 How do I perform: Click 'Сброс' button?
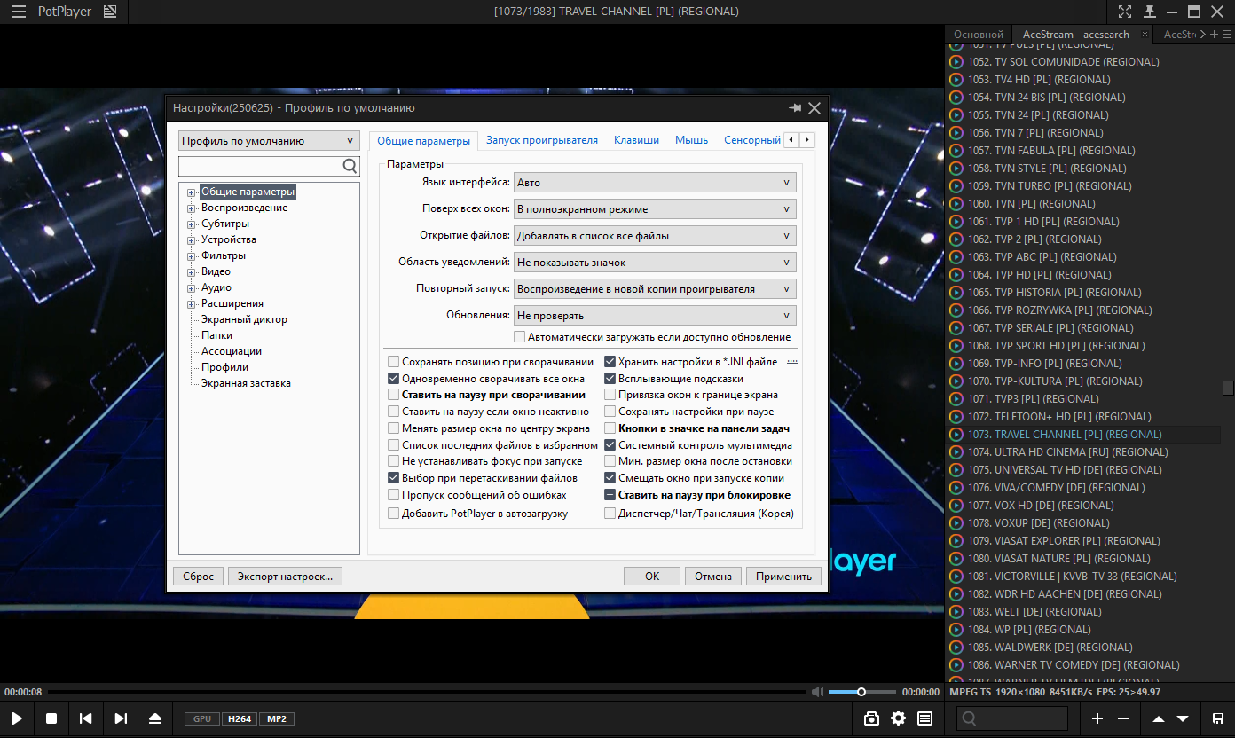coord(198,577)
